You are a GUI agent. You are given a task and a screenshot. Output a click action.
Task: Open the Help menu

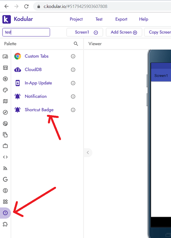pyautogui.click(x=143, y=19)
